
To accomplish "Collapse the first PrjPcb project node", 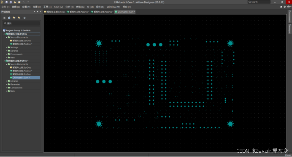I will point(4,34).
